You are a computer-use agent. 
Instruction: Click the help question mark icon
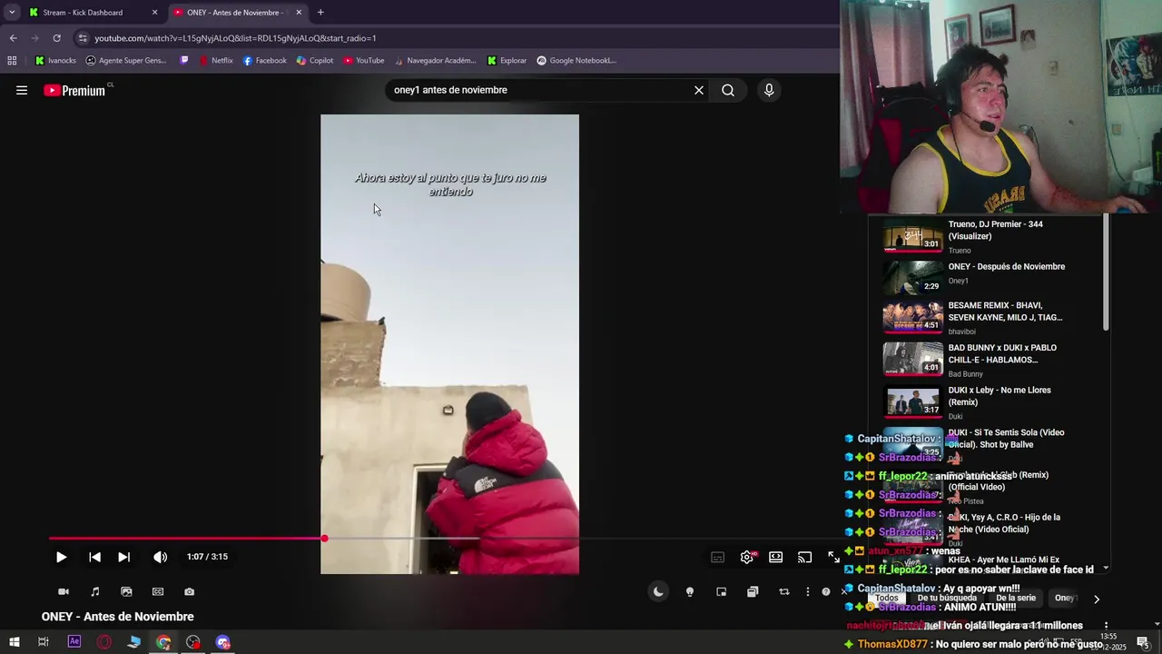point(825,591)
